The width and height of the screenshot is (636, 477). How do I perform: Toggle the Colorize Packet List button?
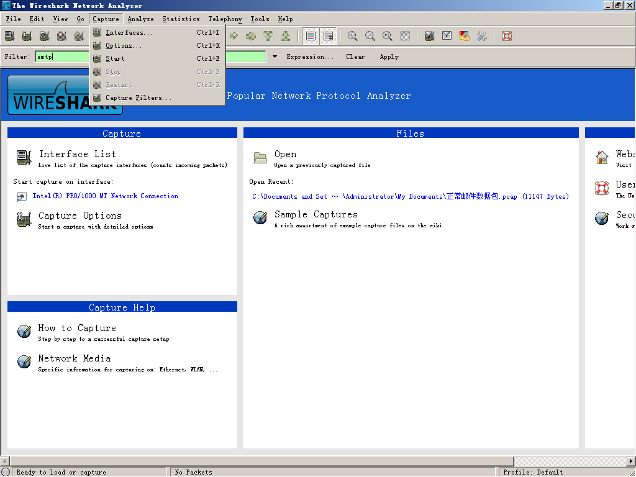tap(311, 36)
